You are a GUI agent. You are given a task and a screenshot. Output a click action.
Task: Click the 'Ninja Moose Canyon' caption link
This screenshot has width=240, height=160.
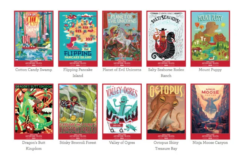pyautogui.click(x=210, y=143)
